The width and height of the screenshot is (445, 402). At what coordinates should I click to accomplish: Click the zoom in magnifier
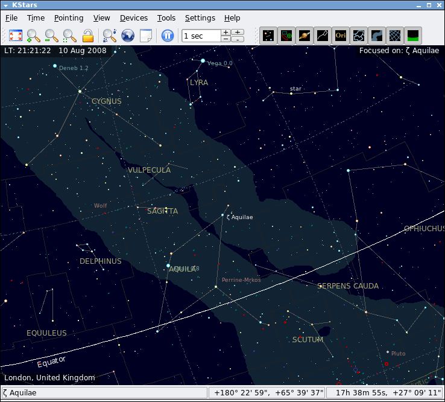[34, 36]
